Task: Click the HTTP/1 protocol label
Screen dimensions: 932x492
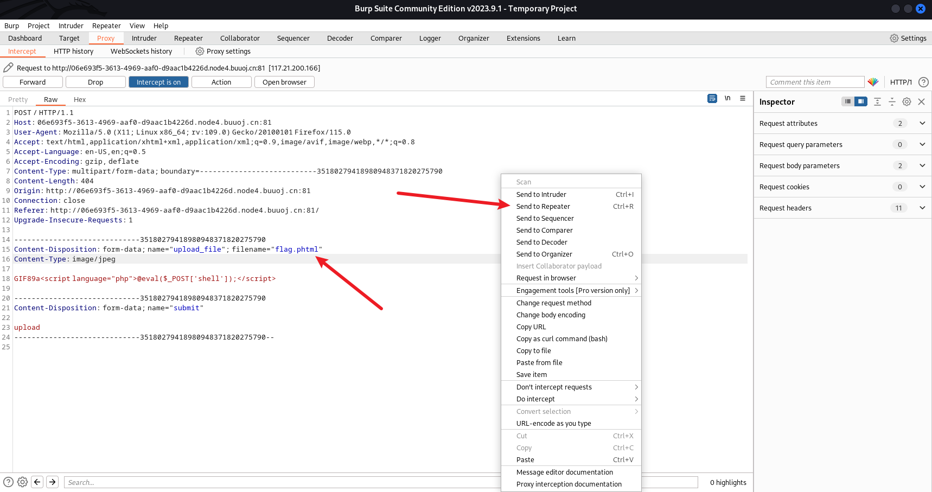Action: (x=901, y=82)
